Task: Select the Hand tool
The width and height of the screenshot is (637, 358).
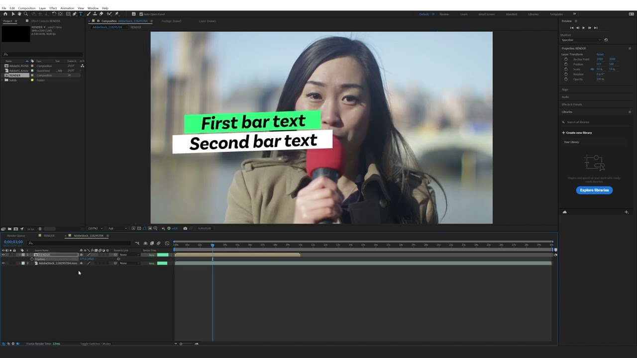Action: click(x=19, y=14)
